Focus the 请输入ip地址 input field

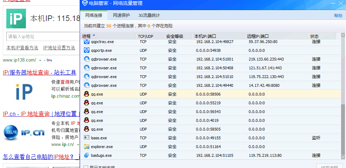[x=43, y=36]
